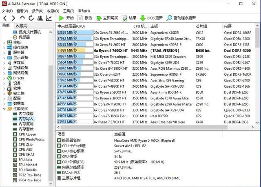Click the results list scroll down arrow
This screenshot has width=261, height=187.
pyautogui.click(x=257, y=123)
